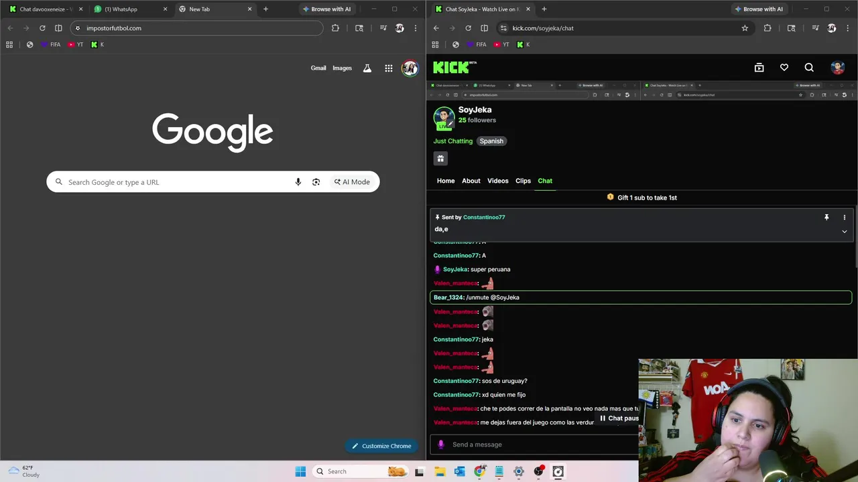Viewport: 858px width, 482px height.
Task: Open Google apps grid in left window
Action: (x=388, y=68)
